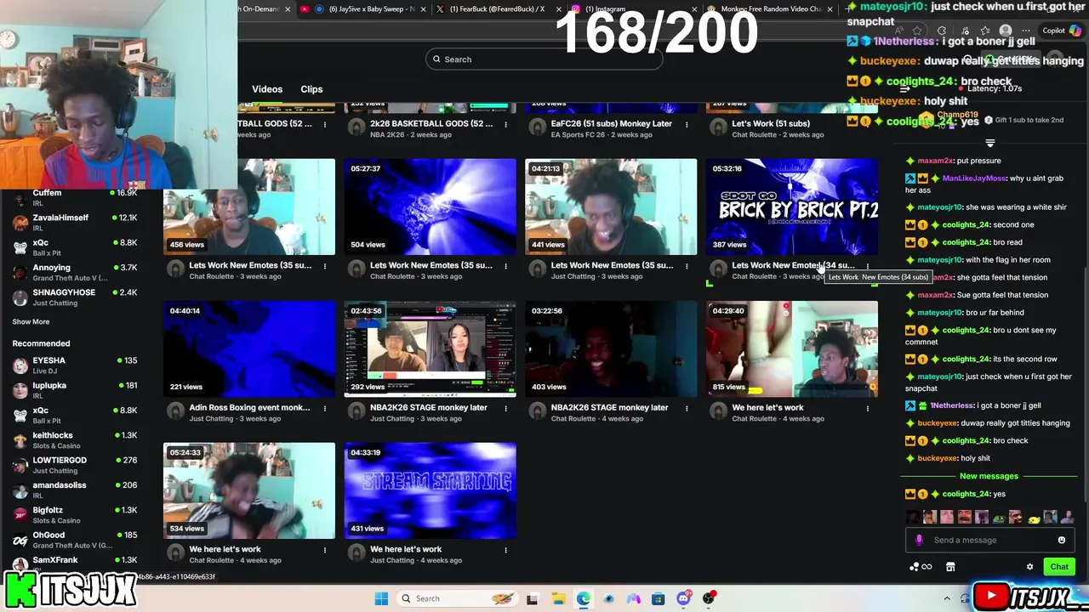Open the 292 views NBA2K26 STAGE thumbnail
Screen dimensions: 1089x612
pyautogui.click(x=430, y=348)
